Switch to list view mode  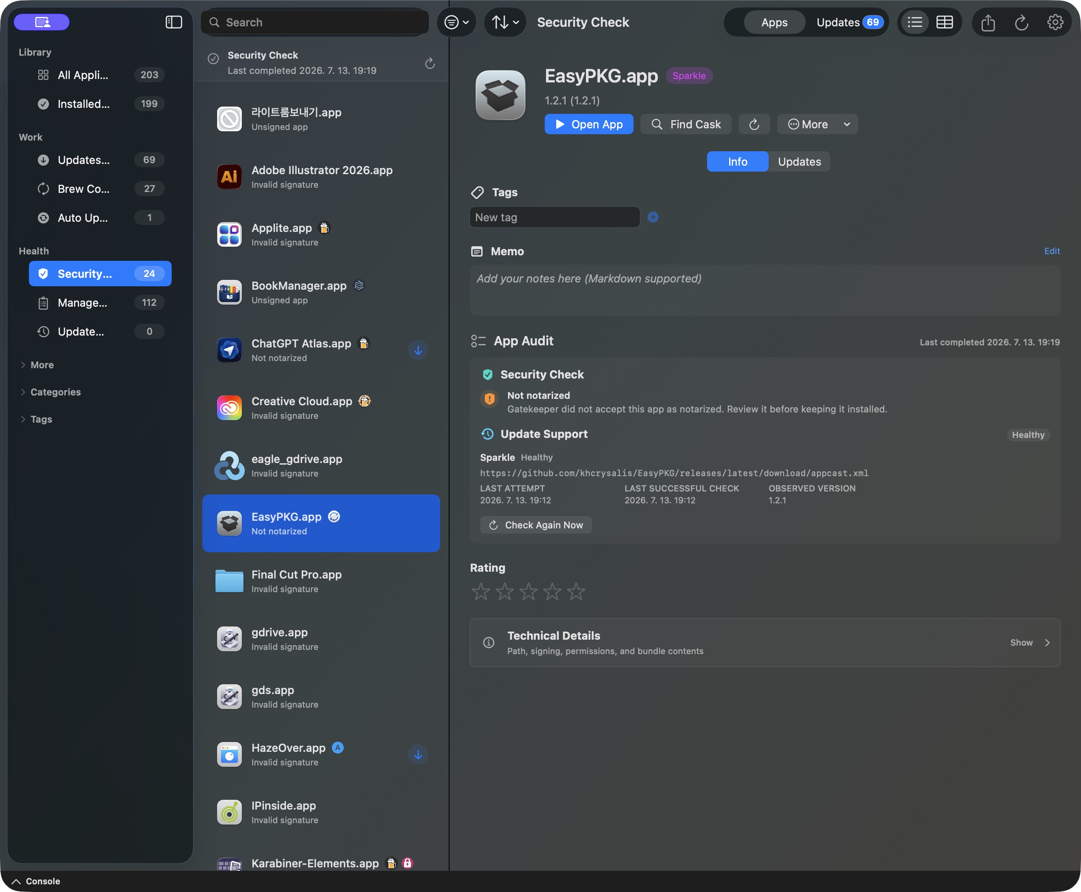pyautogui.click(x=915, y=22)
